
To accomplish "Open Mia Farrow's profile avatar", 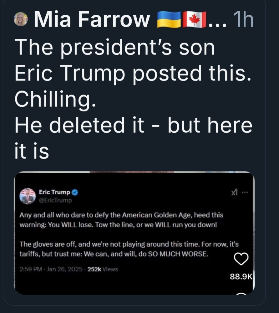I will (x=21, y=19).
